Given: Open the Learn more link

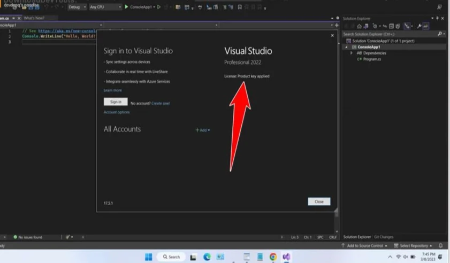Looking at the screenshot, I should [x=112, y=90].
